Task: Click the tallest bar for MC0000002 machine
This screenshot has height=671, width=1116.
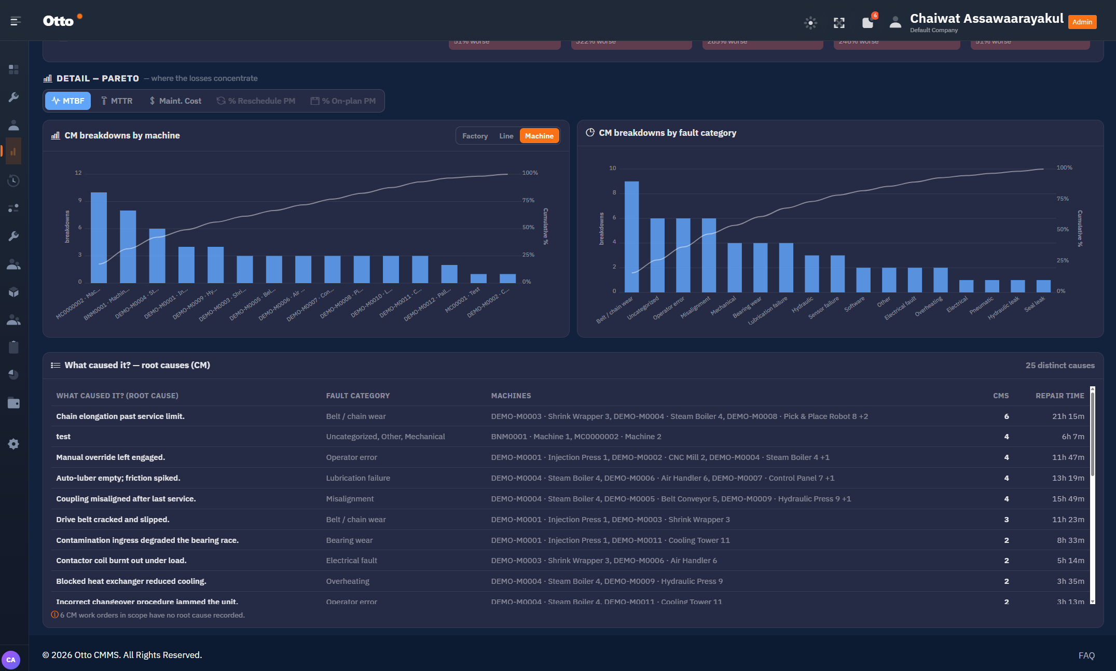Action: click(99, 237)
